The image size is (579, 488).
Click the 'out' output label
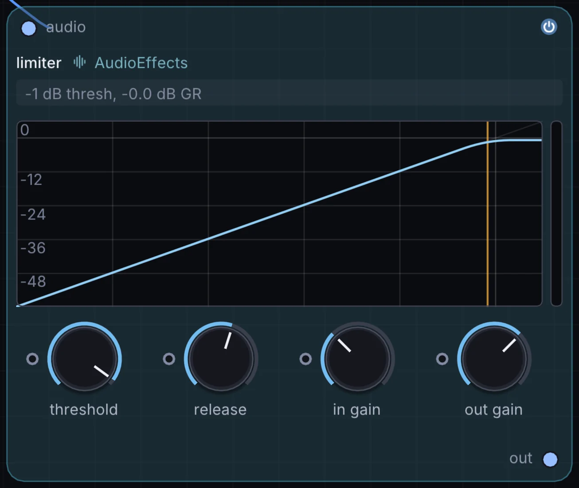(x=521, y=458)
